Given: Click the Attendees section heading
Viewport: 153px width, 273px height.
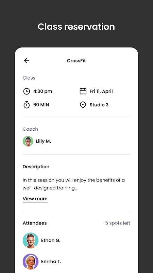Looking at the screenshot, I should (35, 223).
